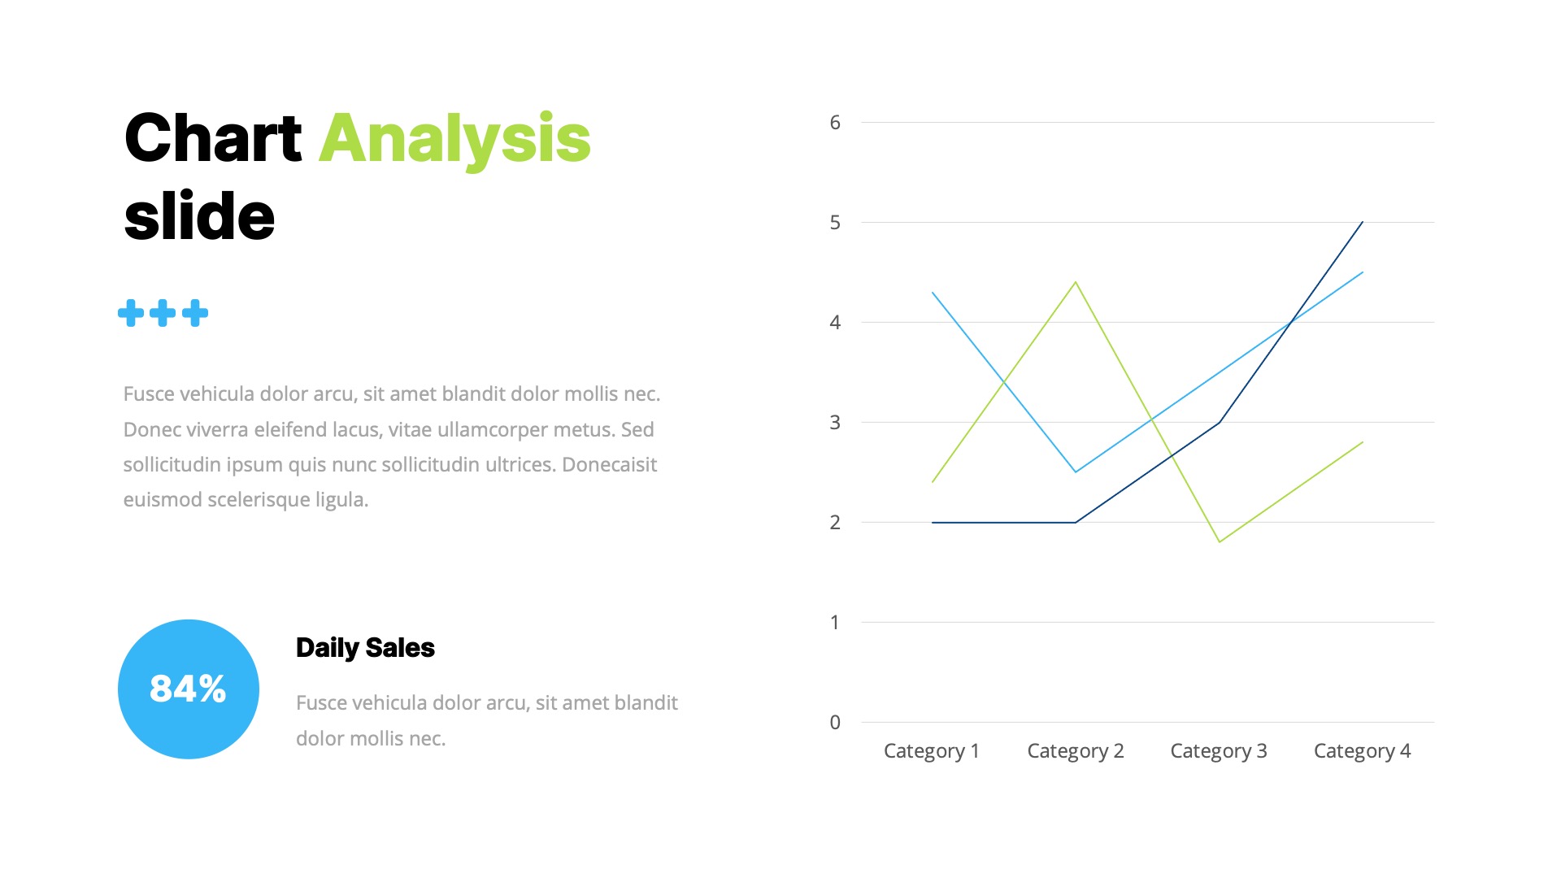This screenshot has height=878, width=1561.
Task: Select the Daily Sales heading
Action: click(x=365, y=648)
